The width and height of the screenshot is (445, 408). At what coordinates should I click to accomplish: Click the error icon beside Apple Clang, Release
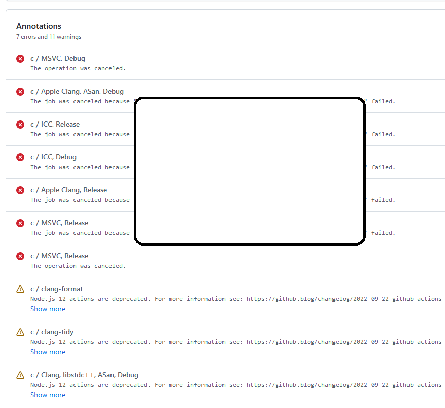(x=20, y=190)
